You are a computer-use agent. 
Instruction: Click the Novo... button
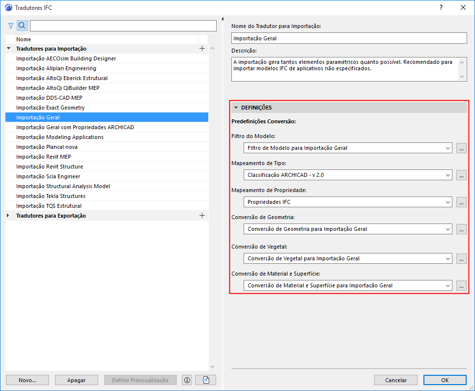pos(28,380)
